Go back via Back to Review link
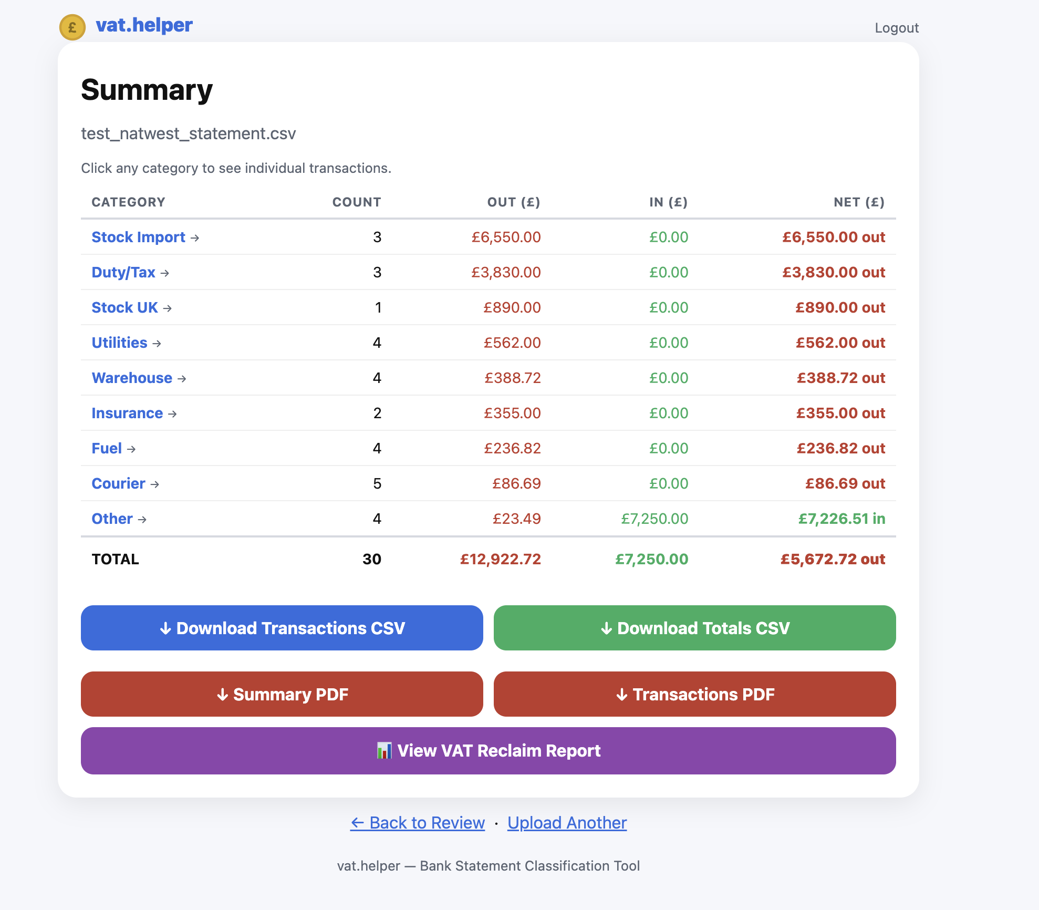This screenshot has width=1039, height=910. click(x=418, y=822)
